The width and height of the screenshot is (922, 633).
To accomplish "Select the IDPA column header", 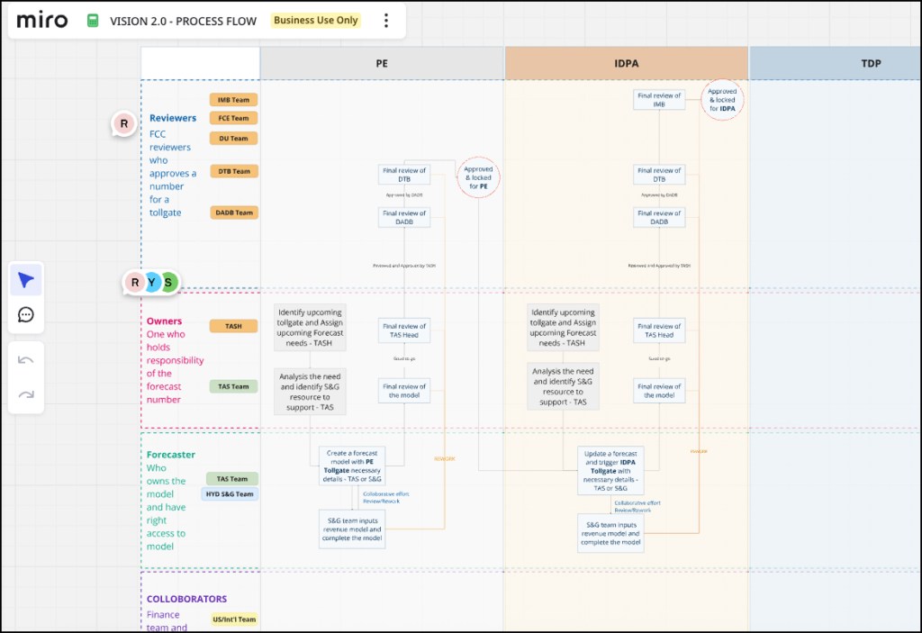I will tap(626, 63).
